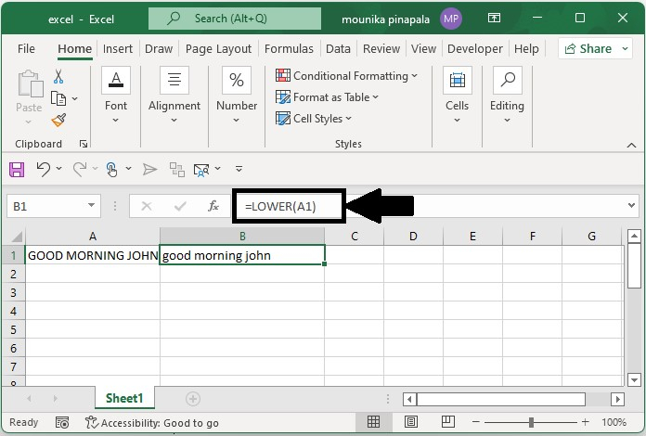Save the workbook with Save icon

click(17, 169)
